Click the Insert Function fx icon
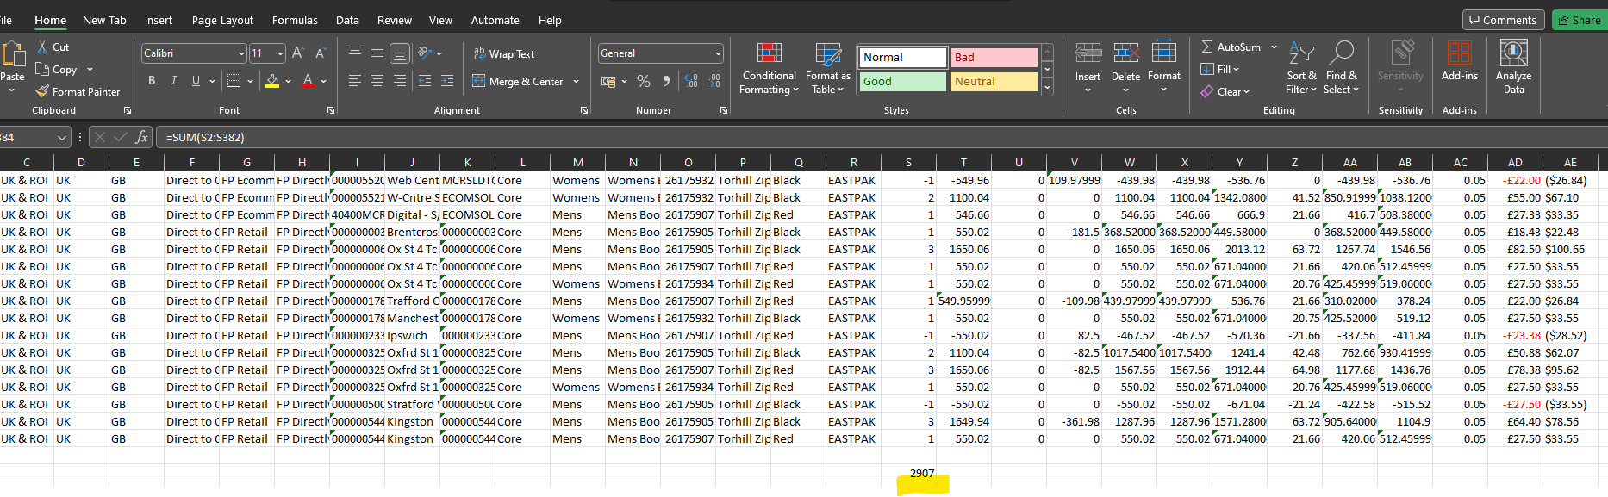 (141, 137)
